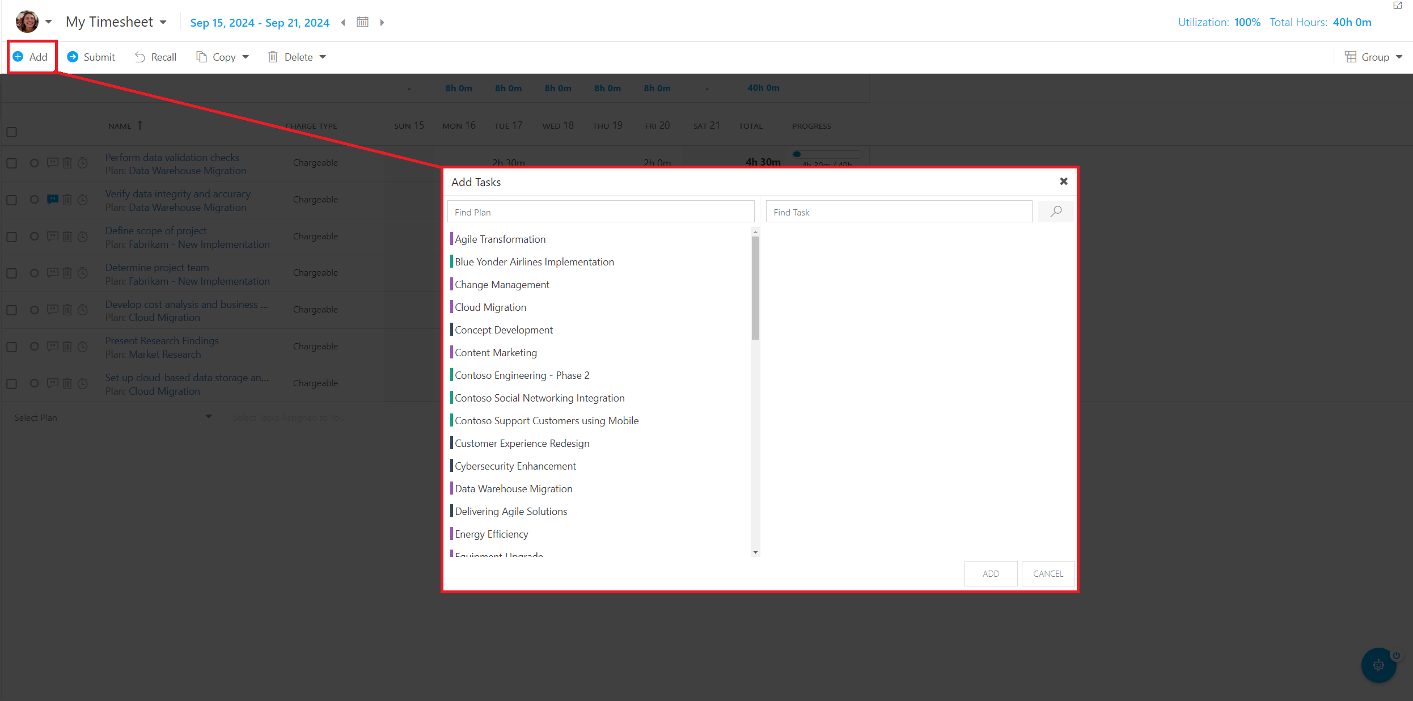Image resolution: width=1413 pixels, height=701 pixels.
Task: Open the calendar date picker icon
Action: 363,22
